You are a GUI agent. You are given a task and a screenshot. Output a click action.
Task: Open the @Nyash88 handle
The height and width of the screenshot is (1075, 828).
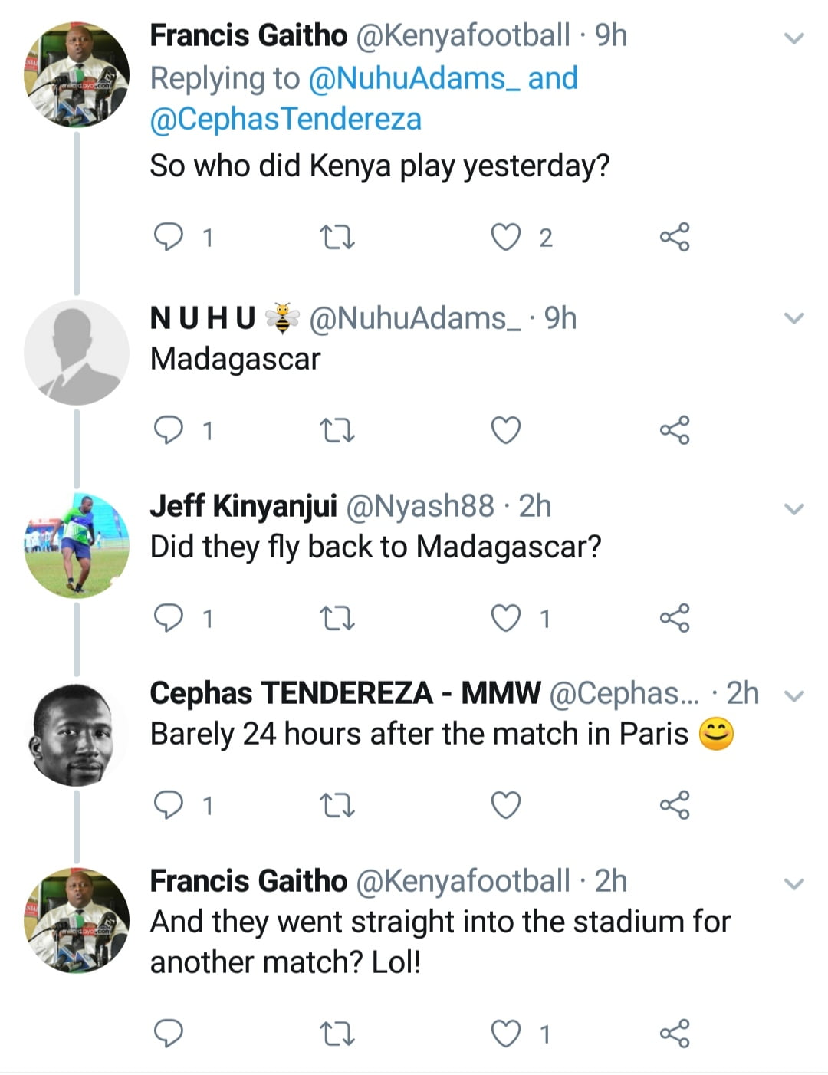(420, 506)
